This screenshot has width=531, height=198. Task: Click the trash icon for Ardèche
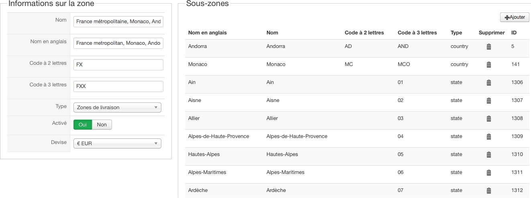[488, 190]
